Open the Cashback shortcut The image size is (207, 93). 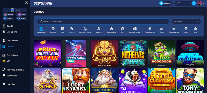click(x=9, y=18)
